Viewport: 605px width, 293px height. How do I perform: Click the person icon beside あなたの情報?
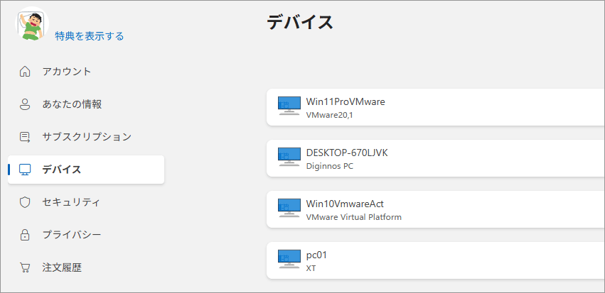tap(25, 104)
